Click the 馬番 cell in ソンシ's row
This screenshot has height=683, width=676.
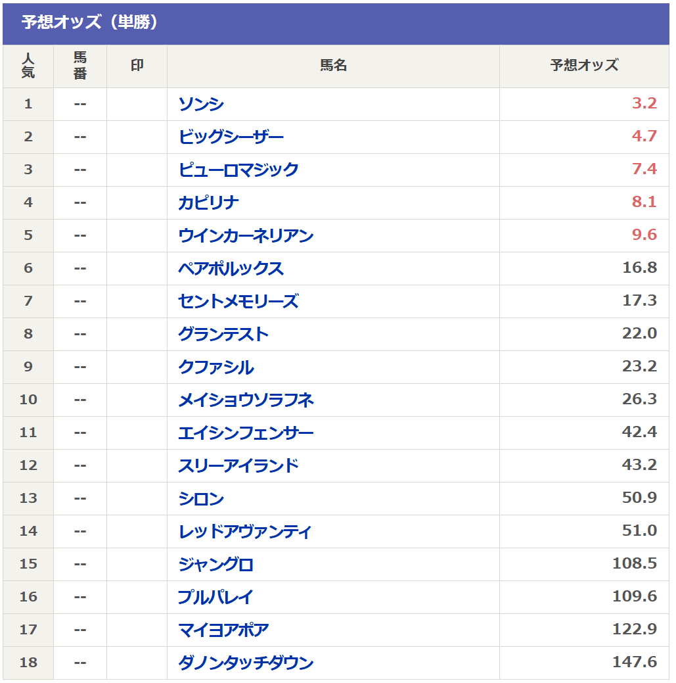click(80, 104)
